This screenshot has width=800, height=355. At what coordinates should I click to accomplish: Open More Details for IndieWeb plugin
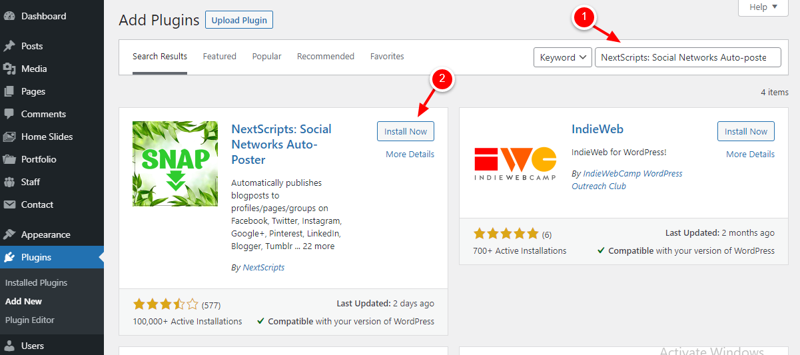point(750,154)
